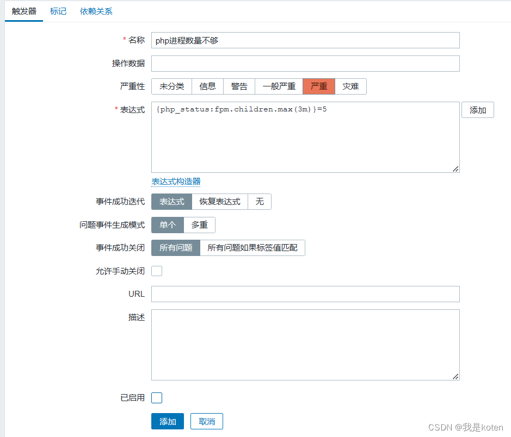The width and height of the screenshot is (511, 437).
Task: Set severity to 未分类
Action: [171, 86]
